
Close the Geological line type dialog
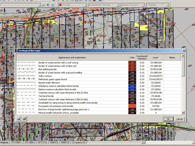pyautogui.click(x=184, y=51)
